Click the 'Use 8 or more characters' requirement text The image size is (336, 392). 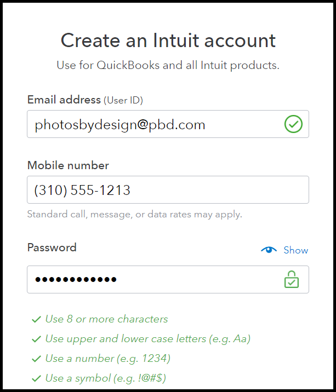(107, 319)
